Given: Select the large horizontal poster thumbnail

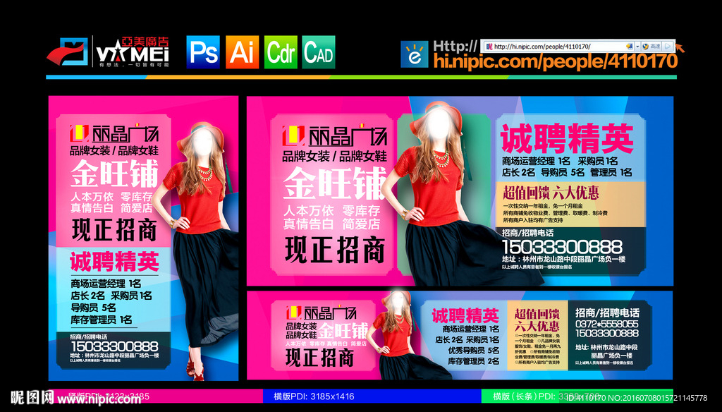Looking at the screenshot, I should pos(460,190).
